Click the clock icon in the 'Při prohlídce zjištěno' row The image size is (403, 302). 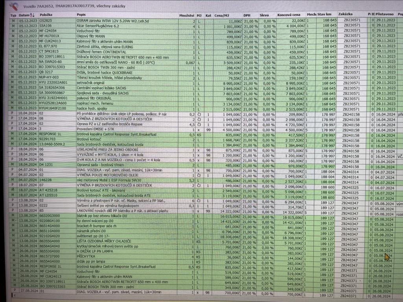199,114
